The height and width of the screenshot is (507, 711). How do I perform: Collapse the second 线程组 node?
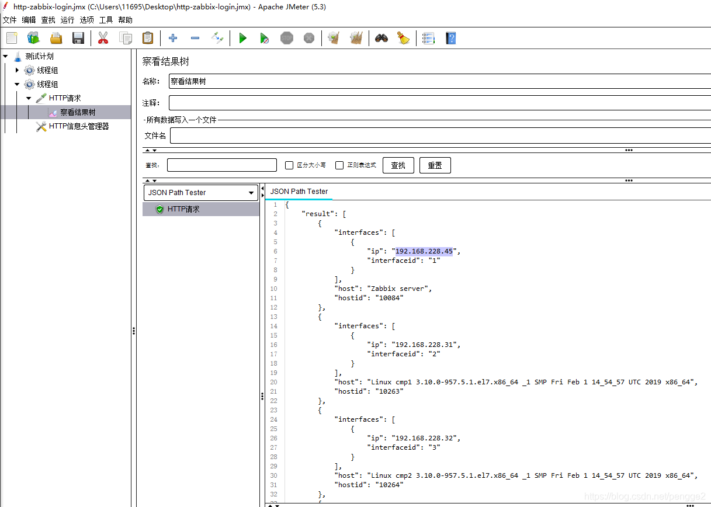coord(17,84)
